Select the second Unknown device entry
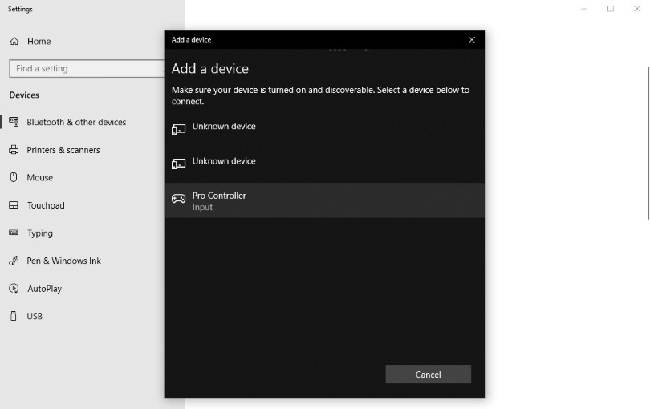Viewport: 650px width, 409px height. (324, 165)
